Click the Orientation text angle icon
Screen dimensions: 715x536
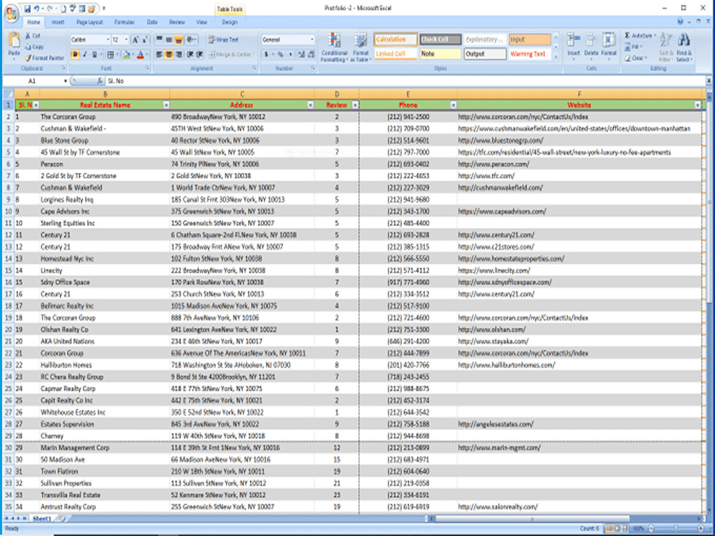click(190, 39)
